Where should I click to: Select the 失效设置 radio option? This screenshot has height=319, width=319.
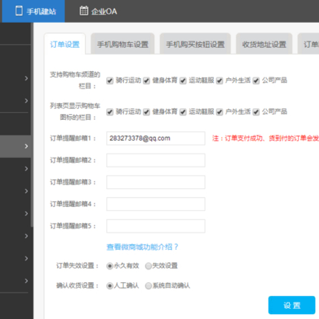pos(148,266)
